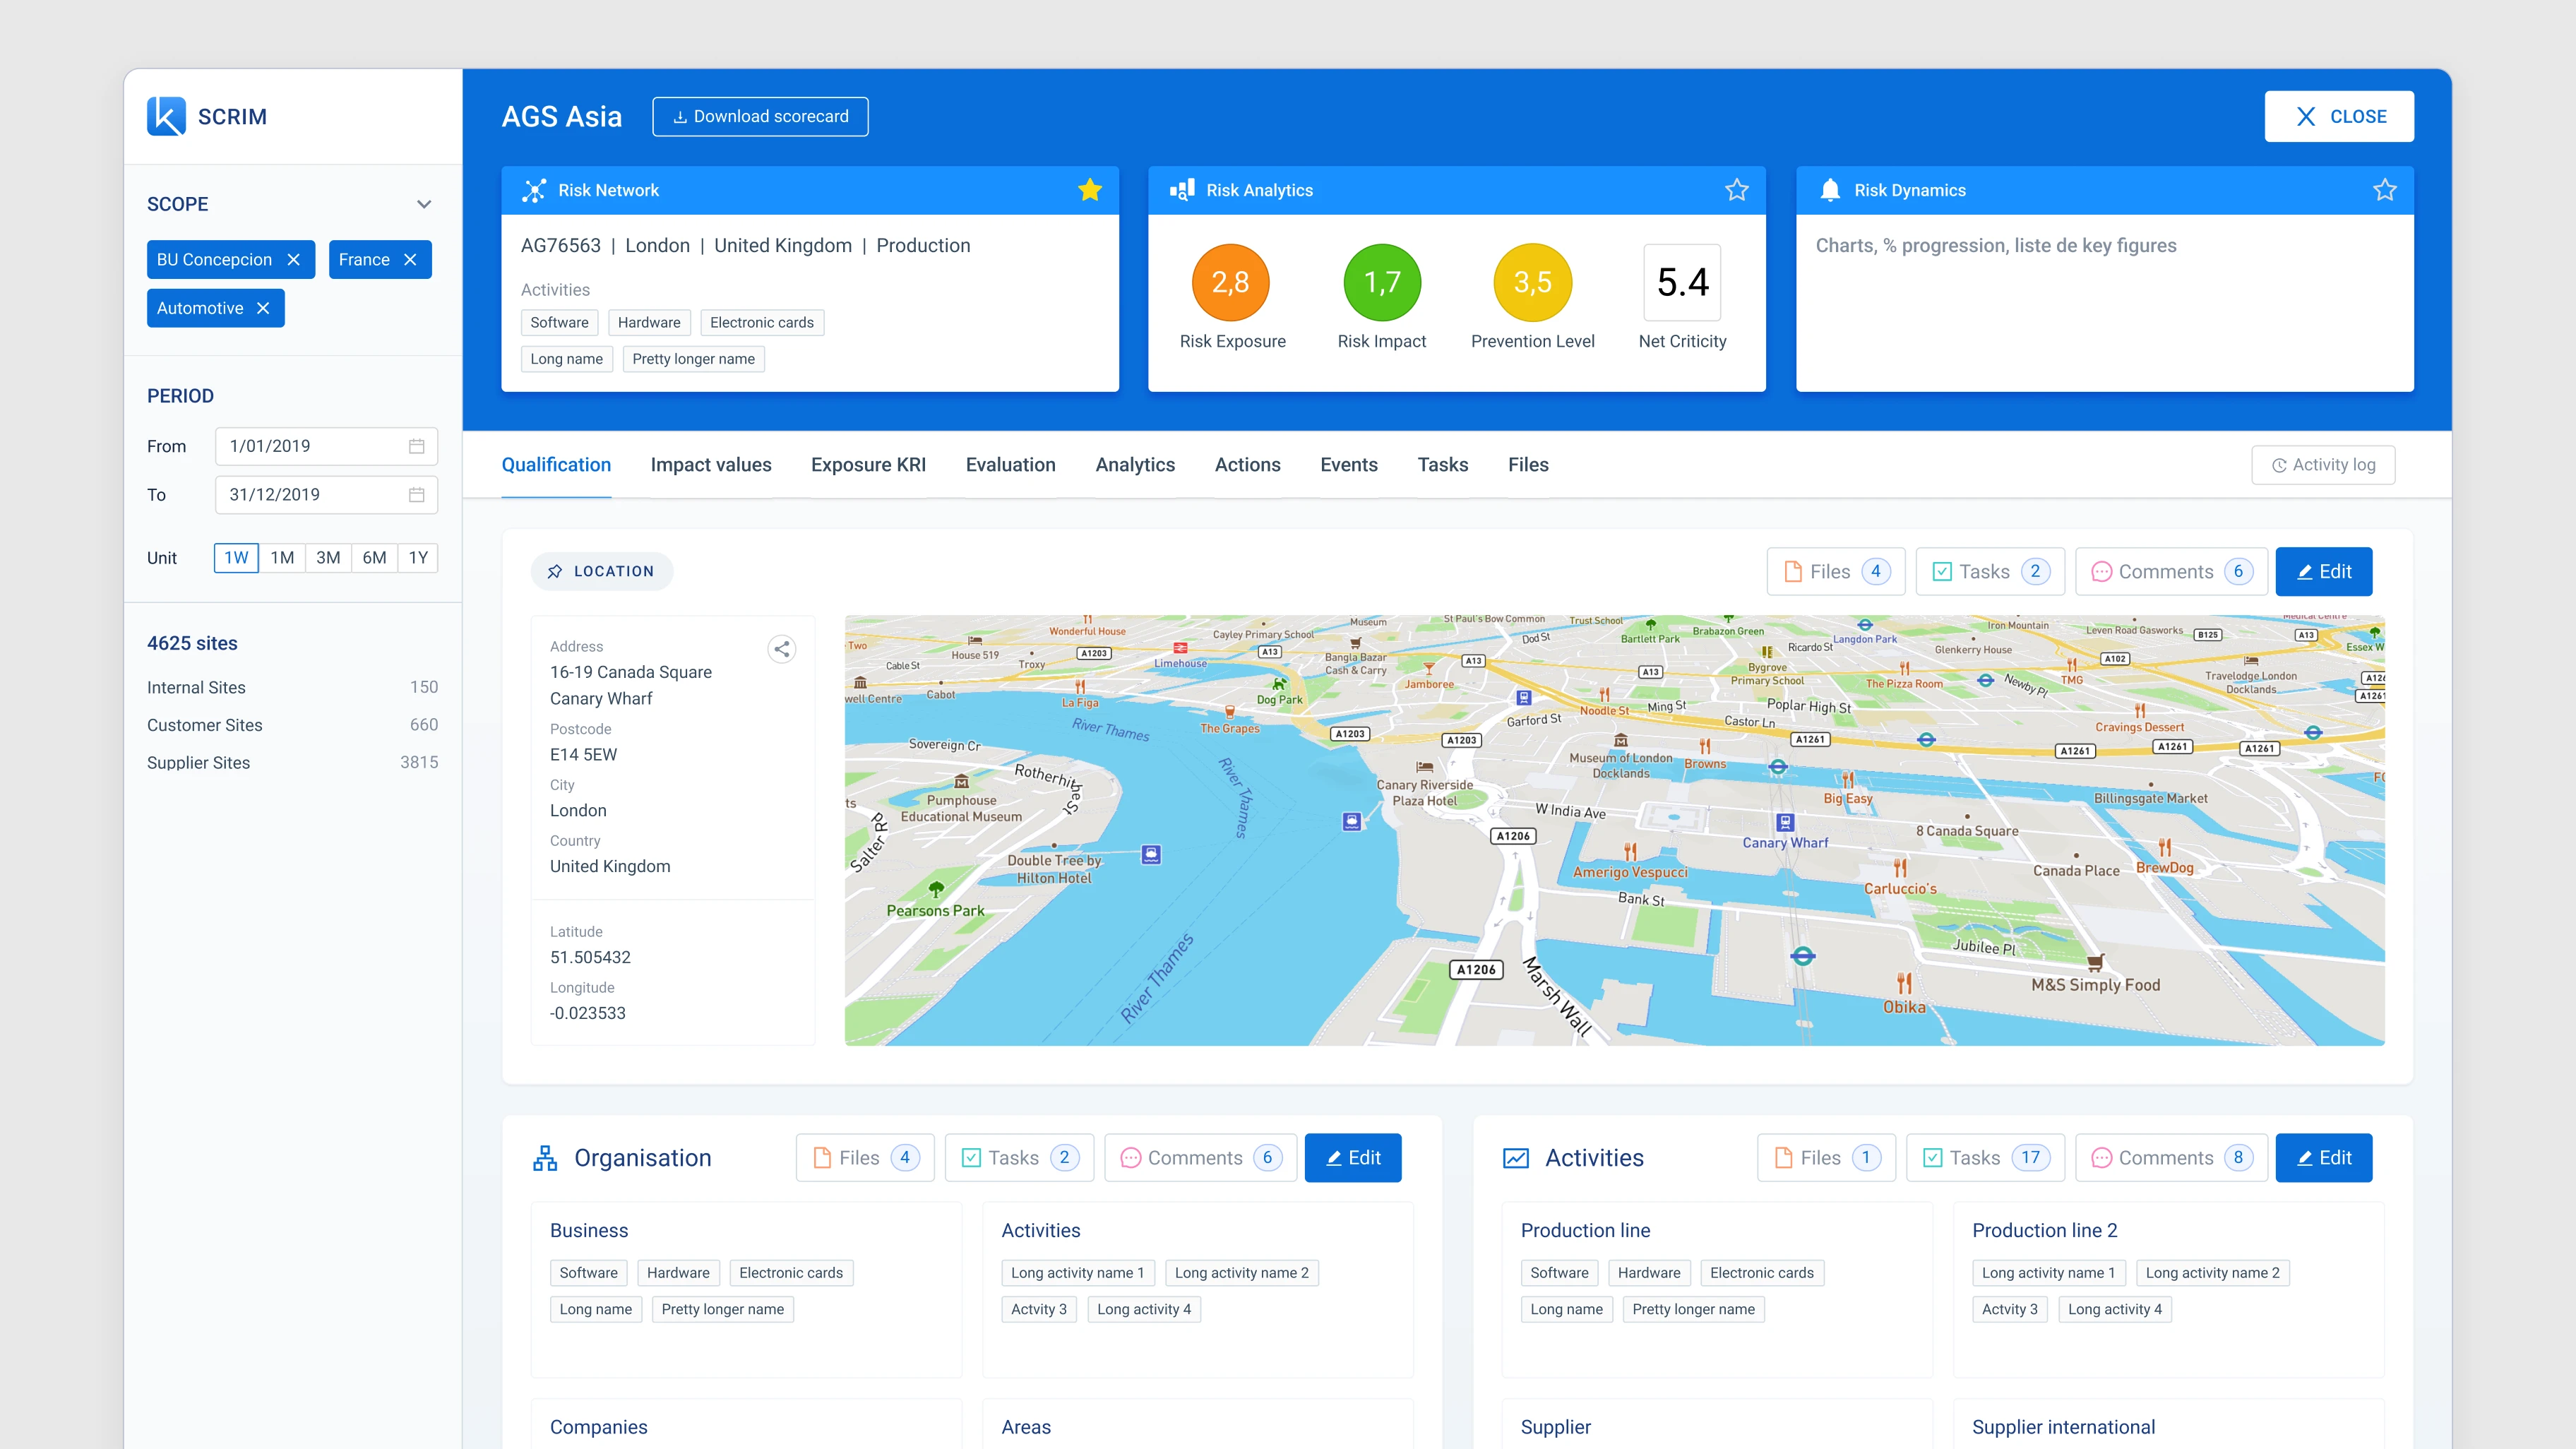Collapse the SCOPE section
This screenshot has width=2576, height=1449.
click(x=424, y=204)
